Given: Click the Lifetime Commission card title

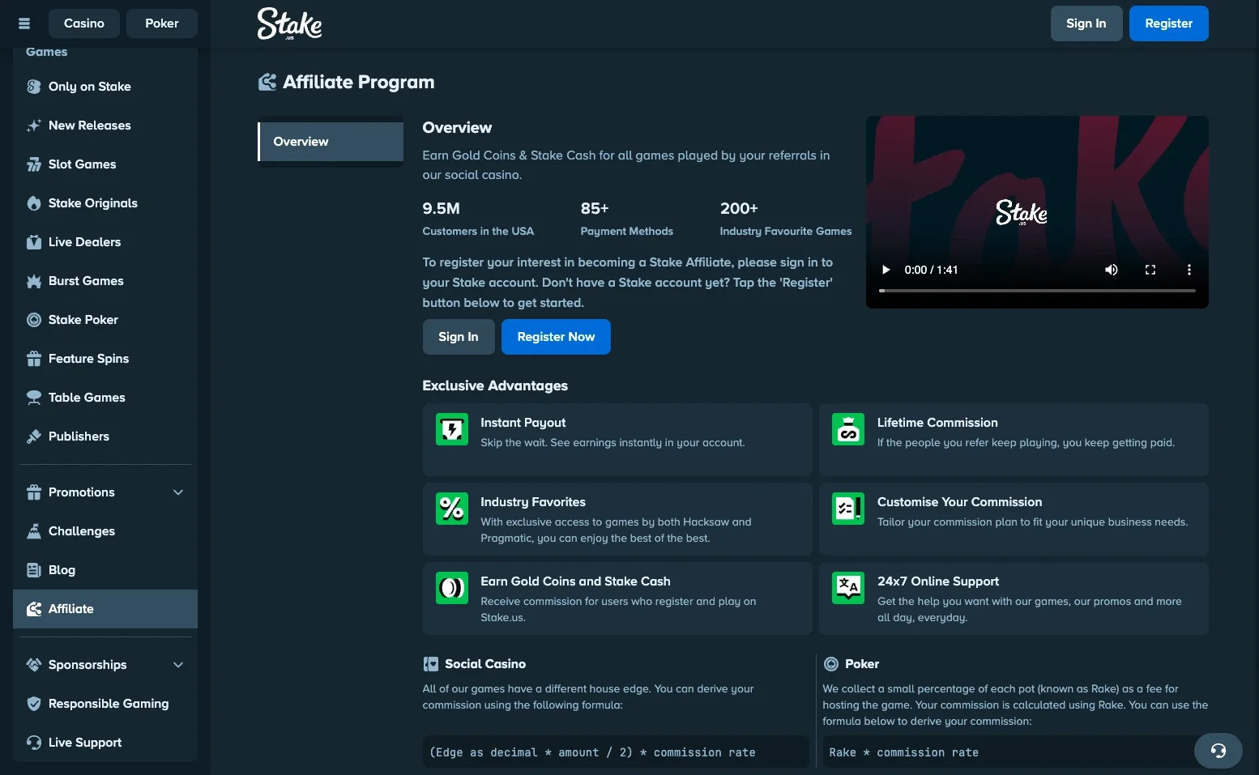Looking at the screenshot, I should point(937,423).
